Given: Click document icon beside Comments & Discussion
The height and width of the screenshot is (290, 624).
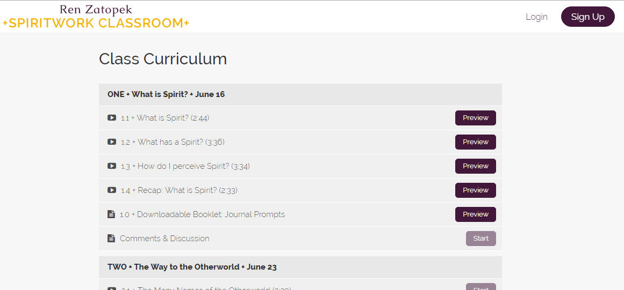Looking at the screenshot, I should pyautogui.click(x=111, y=239).
